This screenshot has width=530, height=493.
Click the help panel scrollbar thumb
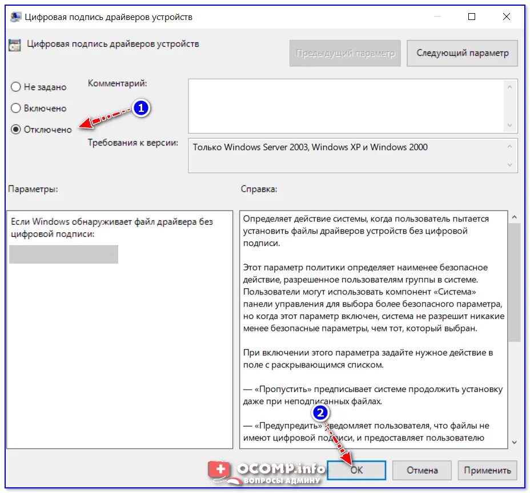(x=514, y=282)
